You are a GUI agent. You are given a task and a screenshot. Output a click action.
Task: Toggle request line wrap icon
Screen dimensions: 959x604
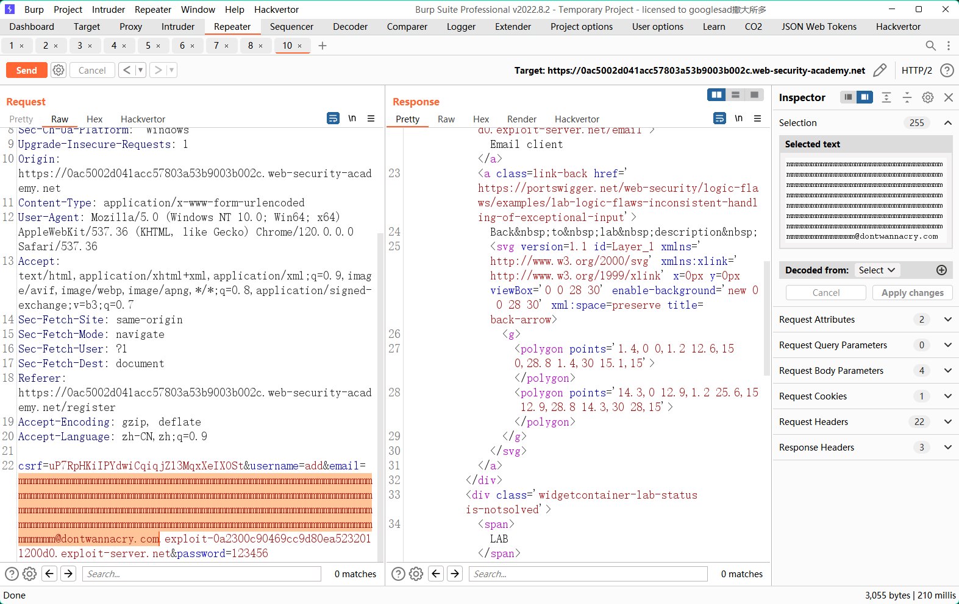[x=333, y=118]
